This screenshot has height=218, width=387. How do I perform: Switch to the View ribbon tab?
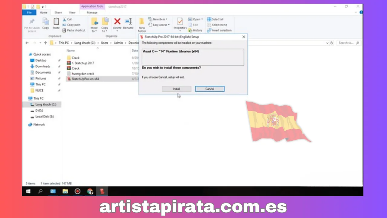72,12
